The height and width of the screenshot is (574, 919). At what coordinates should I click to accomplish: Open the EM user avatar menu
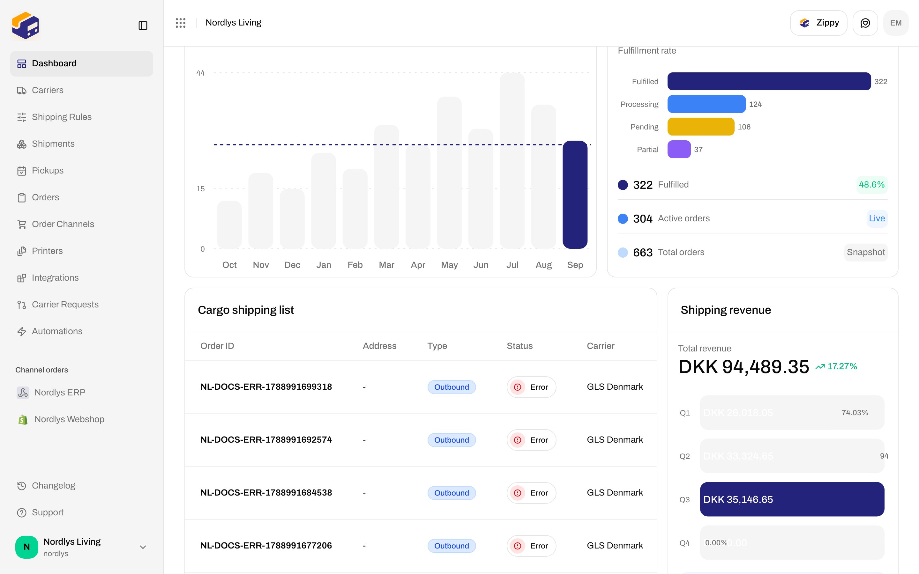[x=896, y=23]
